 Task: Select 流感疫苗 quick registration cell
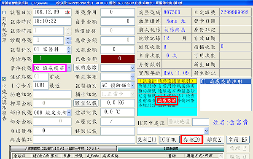coord(167,101)
